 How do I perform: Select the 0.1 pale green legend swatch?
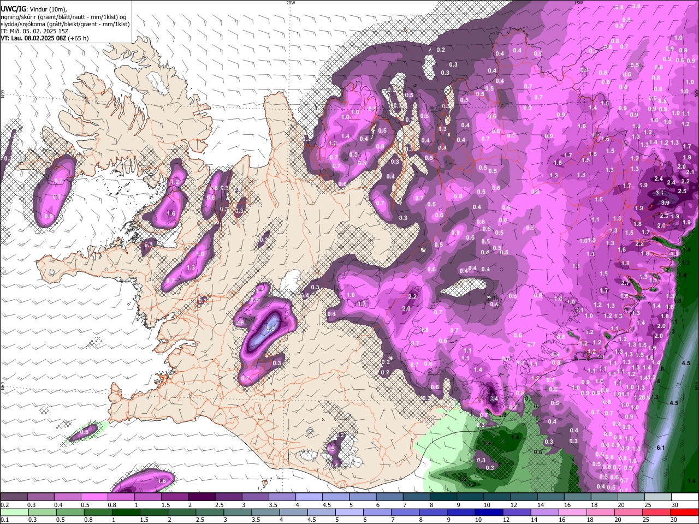pos(14,512)
